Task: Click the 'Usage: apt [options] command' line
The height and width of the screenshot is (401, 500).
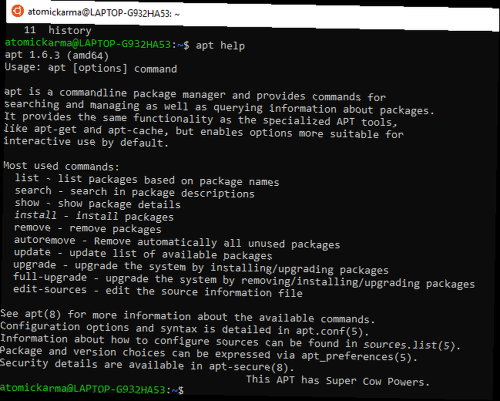Action: [90, 68]
